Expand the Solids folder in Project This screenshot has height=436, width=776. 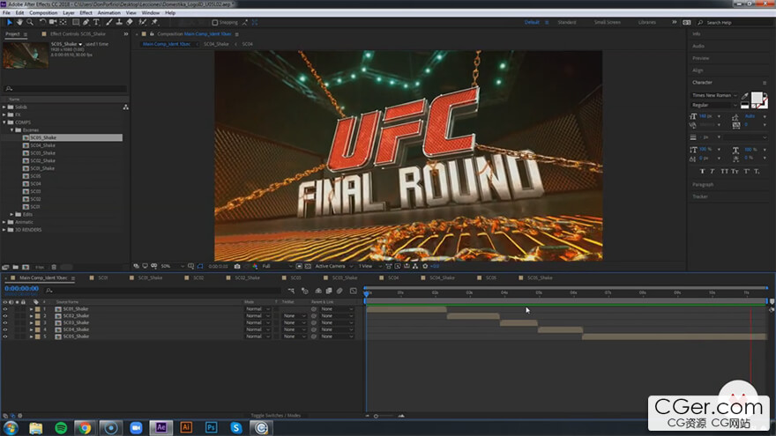pyautogui.click(x=4, y=107)
